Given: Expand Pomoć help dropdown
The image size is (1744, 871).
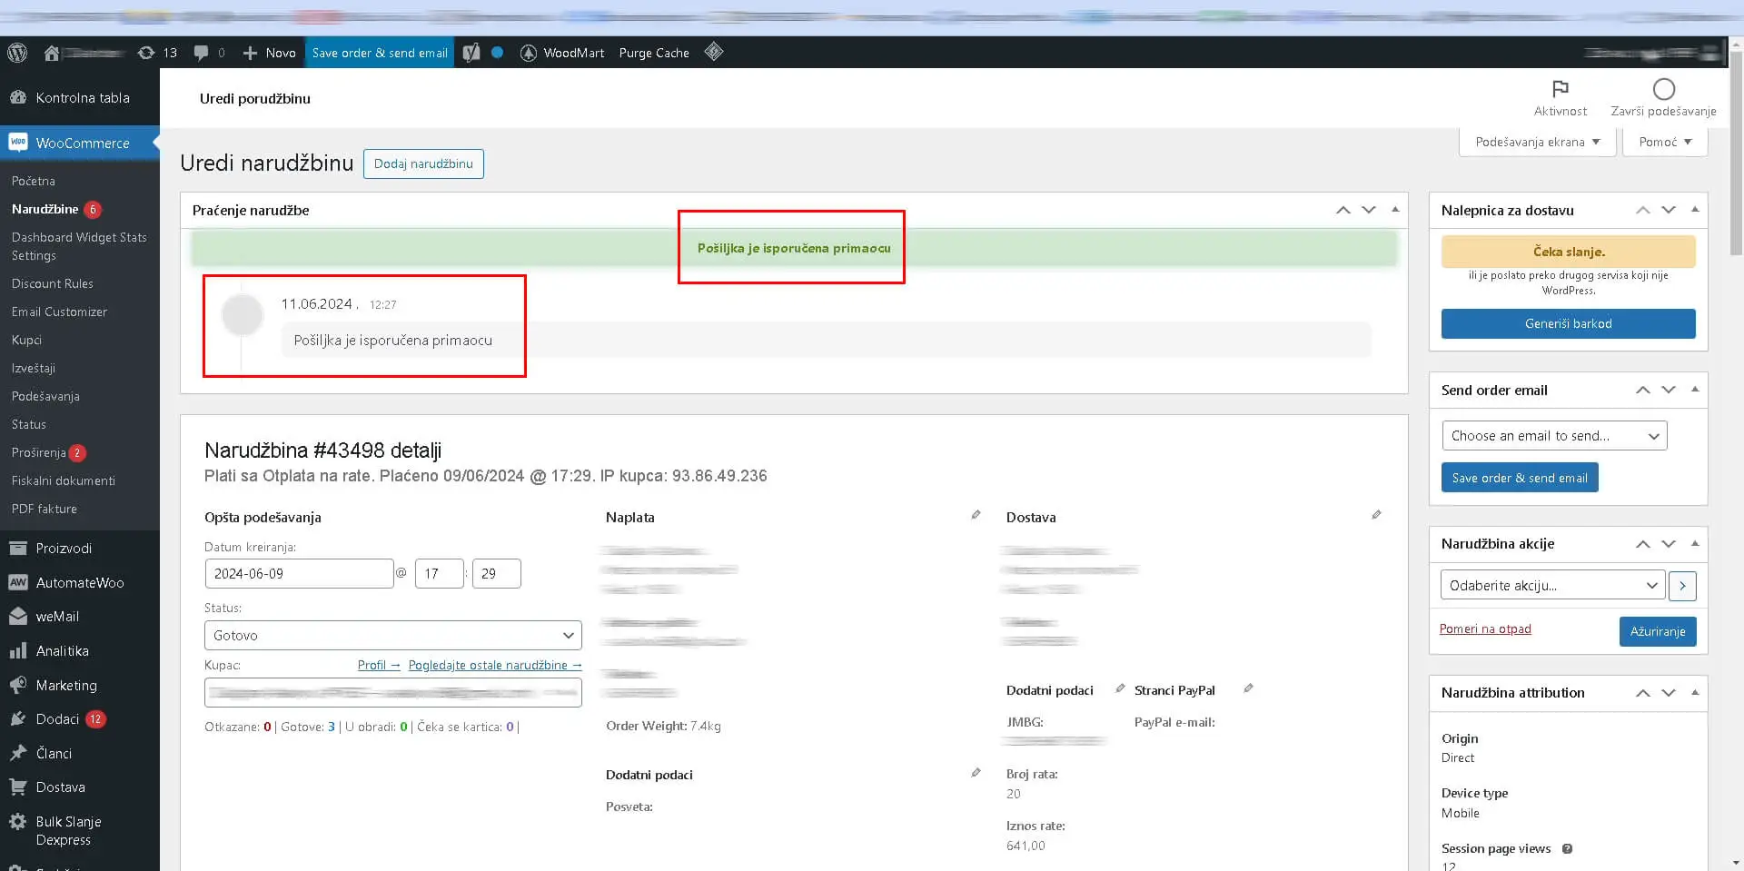Looking at the screenshot, I should tap(1665, 142).
